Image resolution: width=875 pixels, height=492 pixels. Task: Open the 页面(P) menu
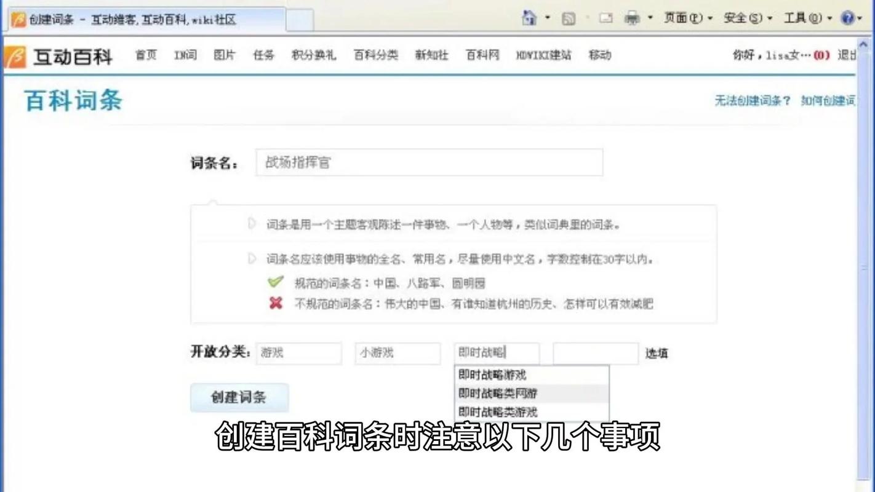click(x=688, y=18)
